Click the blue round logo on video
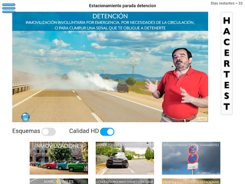Image resolution: width=245 pixels, height=184 pixels. click(25, 117)
